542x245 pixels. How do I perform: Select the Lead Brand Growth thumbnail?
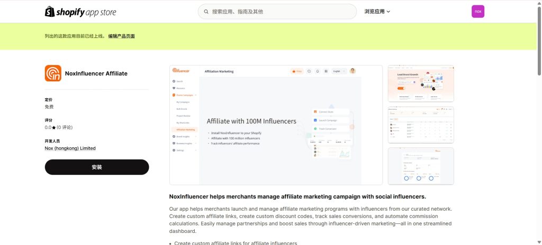[x=421, y=83]
